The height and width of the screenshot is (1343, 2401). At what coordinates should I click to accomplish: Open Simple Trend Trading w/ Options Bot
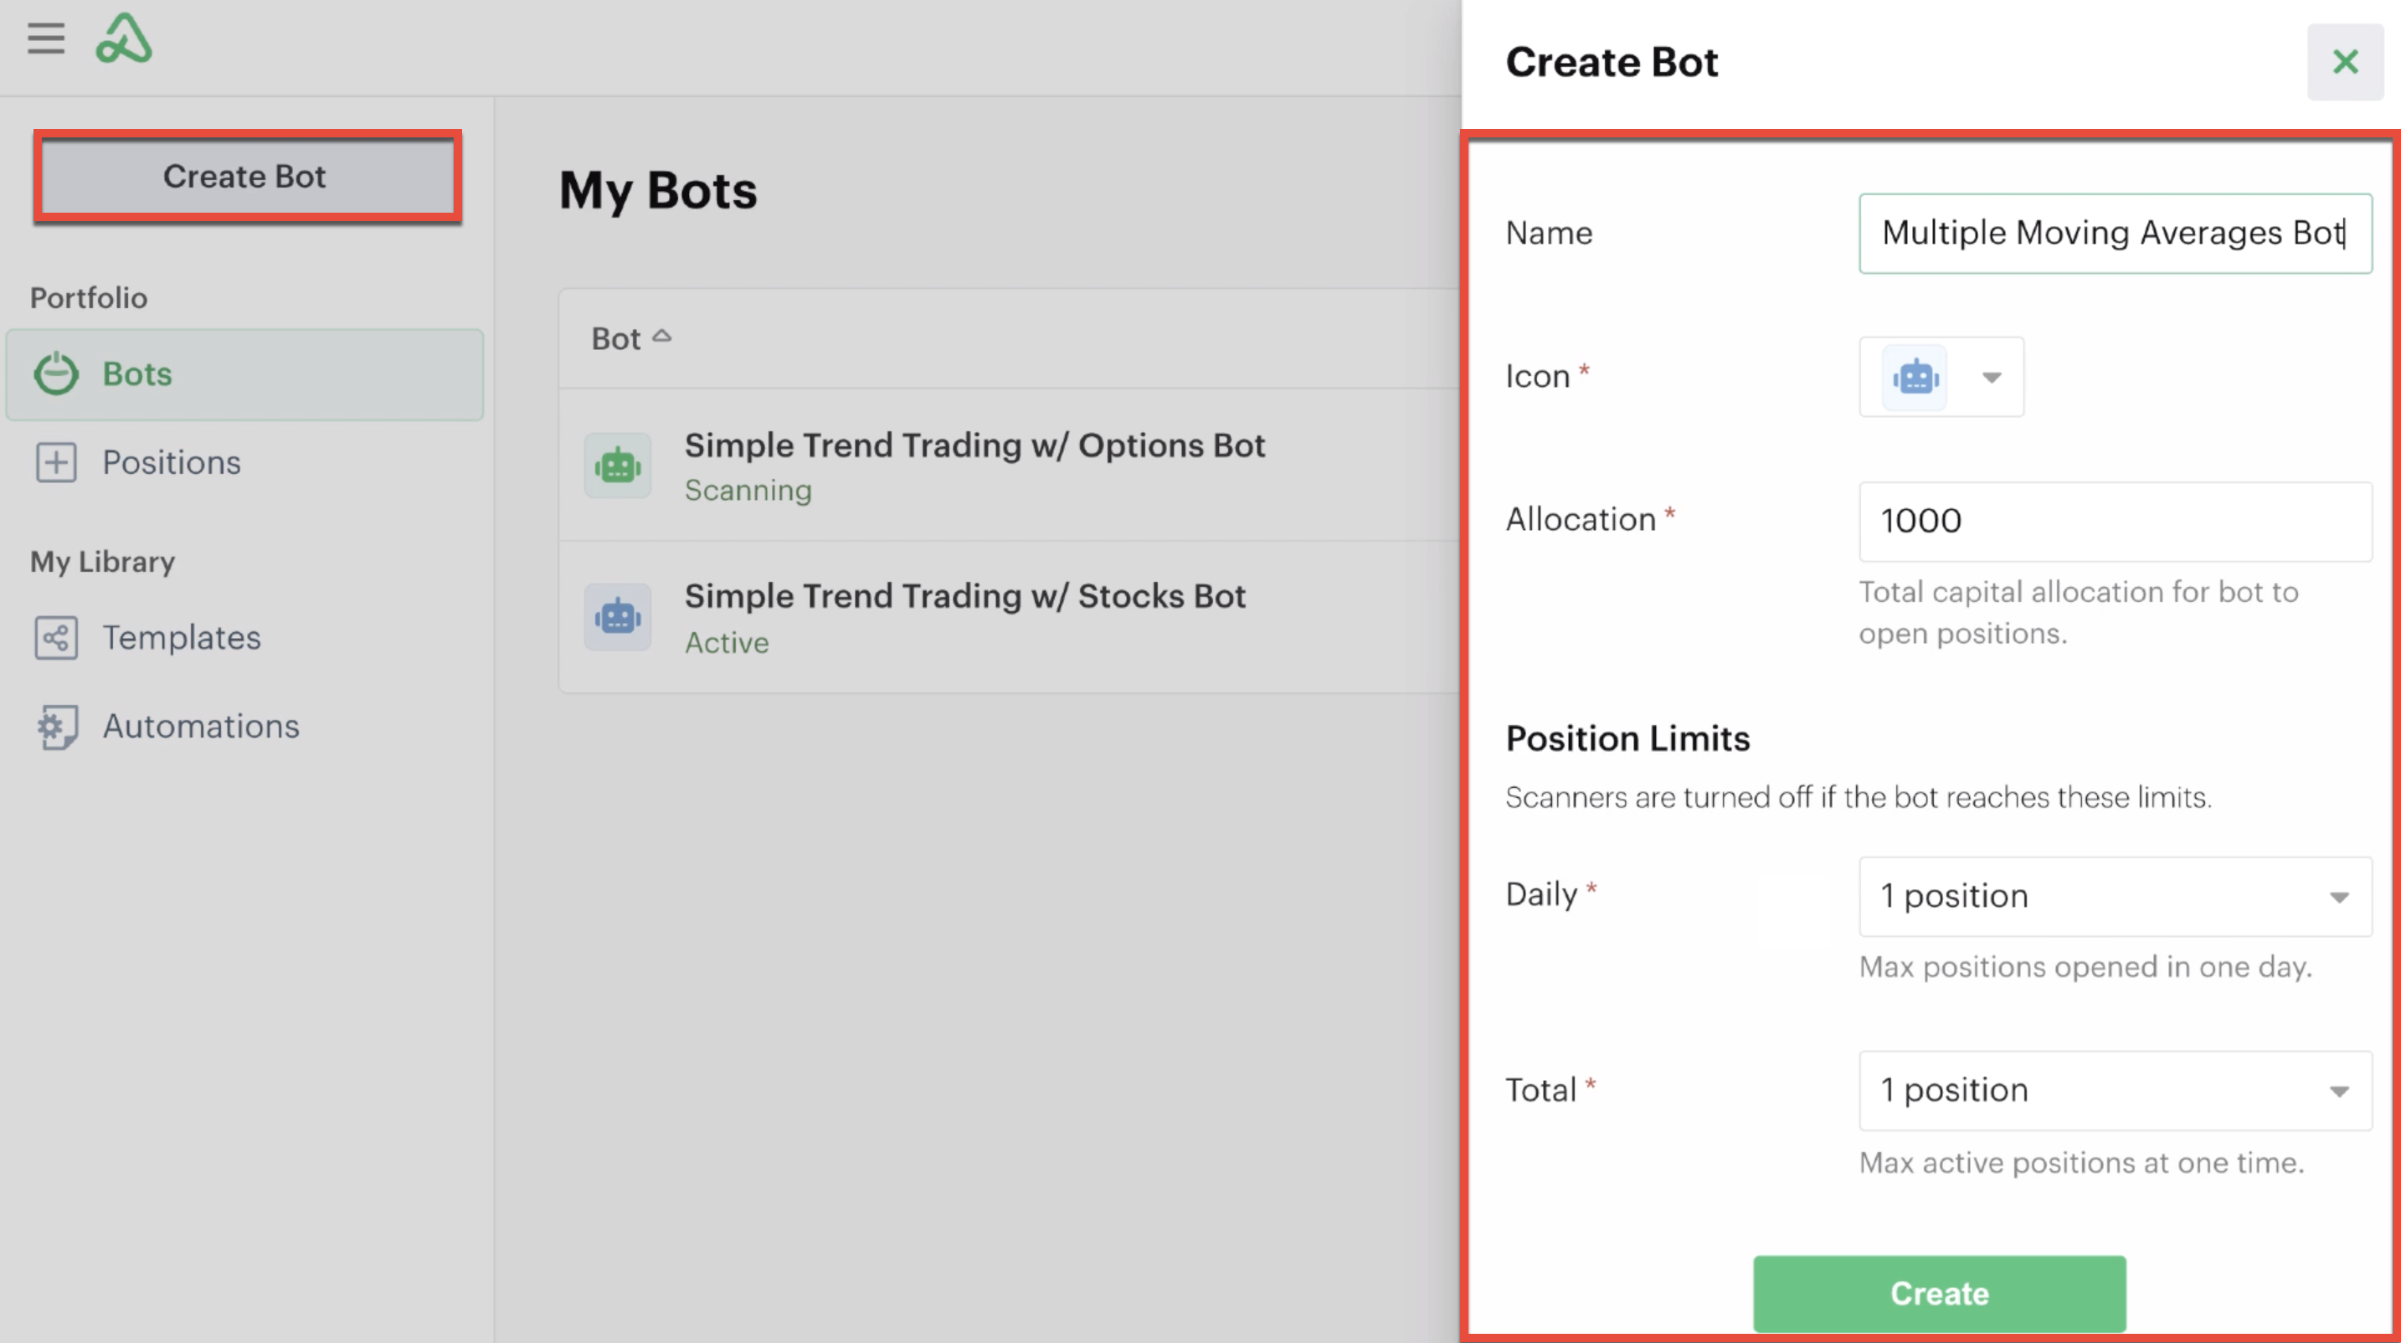pyautogui.click(x=974, y=445)
